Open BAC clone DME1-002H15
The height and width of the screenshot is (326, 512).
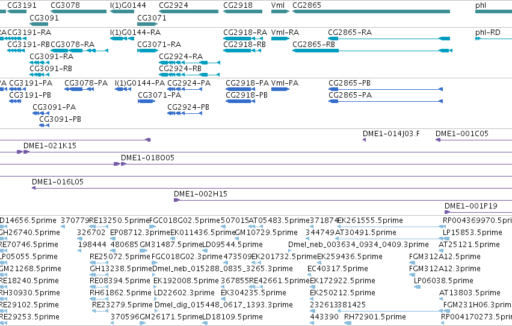[343, 200]
